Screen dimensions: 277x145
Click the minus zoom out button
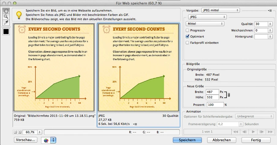click(15, 132)
